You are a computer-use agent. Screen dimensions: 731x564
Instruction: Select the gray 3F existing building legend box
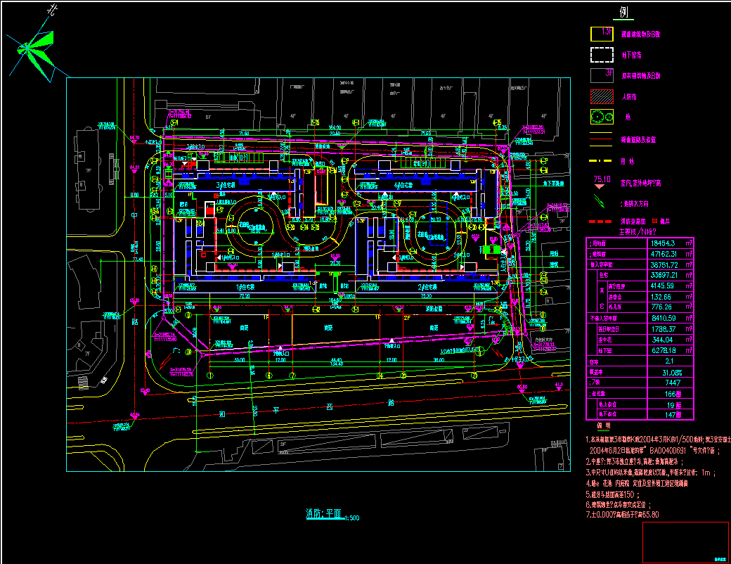tap(602, 75)
